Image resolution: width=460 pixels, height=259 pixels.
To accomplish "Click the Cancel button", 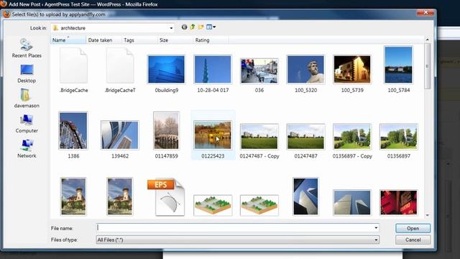I will (x=413, y=240).
